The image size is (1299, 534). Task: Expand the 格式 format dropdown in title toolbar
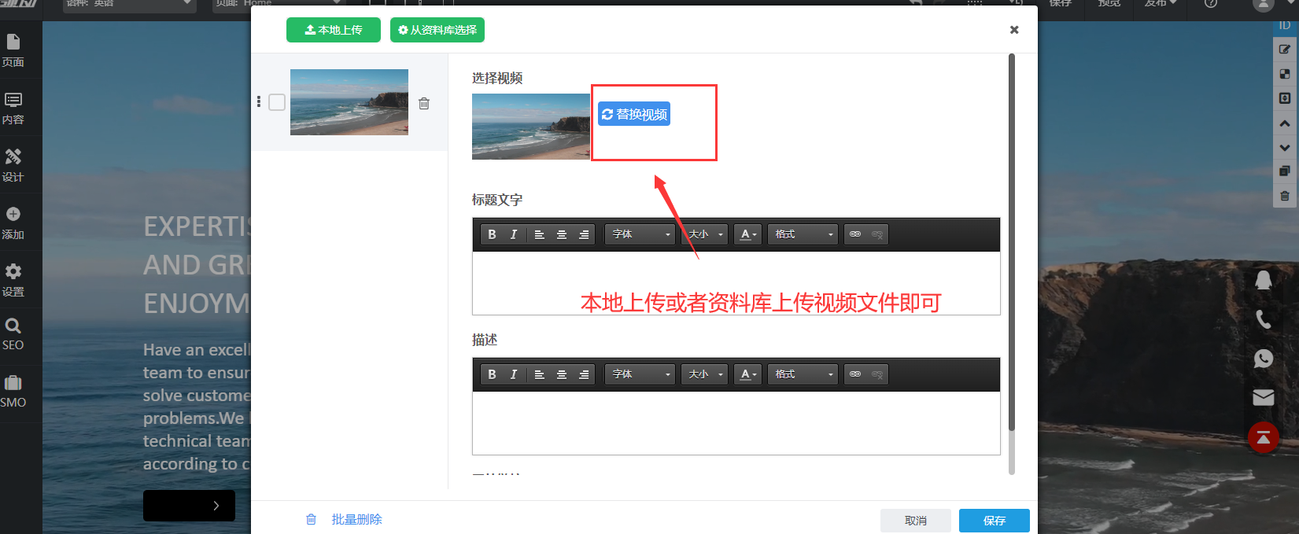tap(803, 234)
